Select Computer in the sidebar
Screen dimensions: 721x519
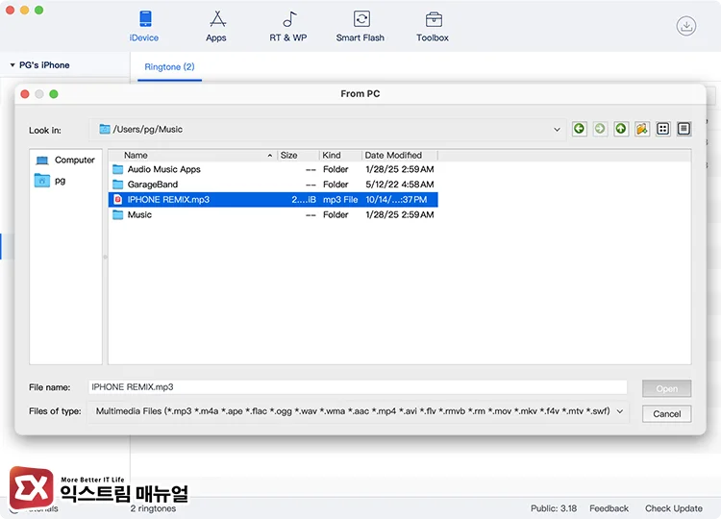[74, 161]
